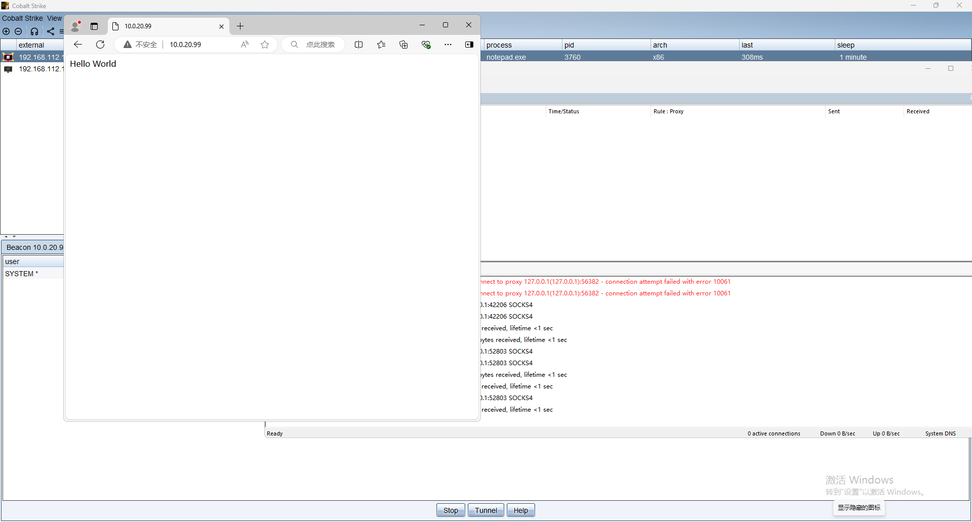Screen dimensions: 972x522
Task: Open the browser profile avatar icon
Action: point(75,26)
